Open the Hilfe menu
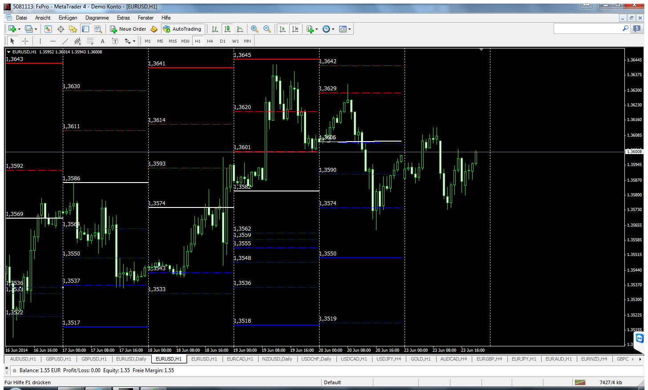Image resolution: width=648 pixels, height=390 pixels. pos(166,18)
